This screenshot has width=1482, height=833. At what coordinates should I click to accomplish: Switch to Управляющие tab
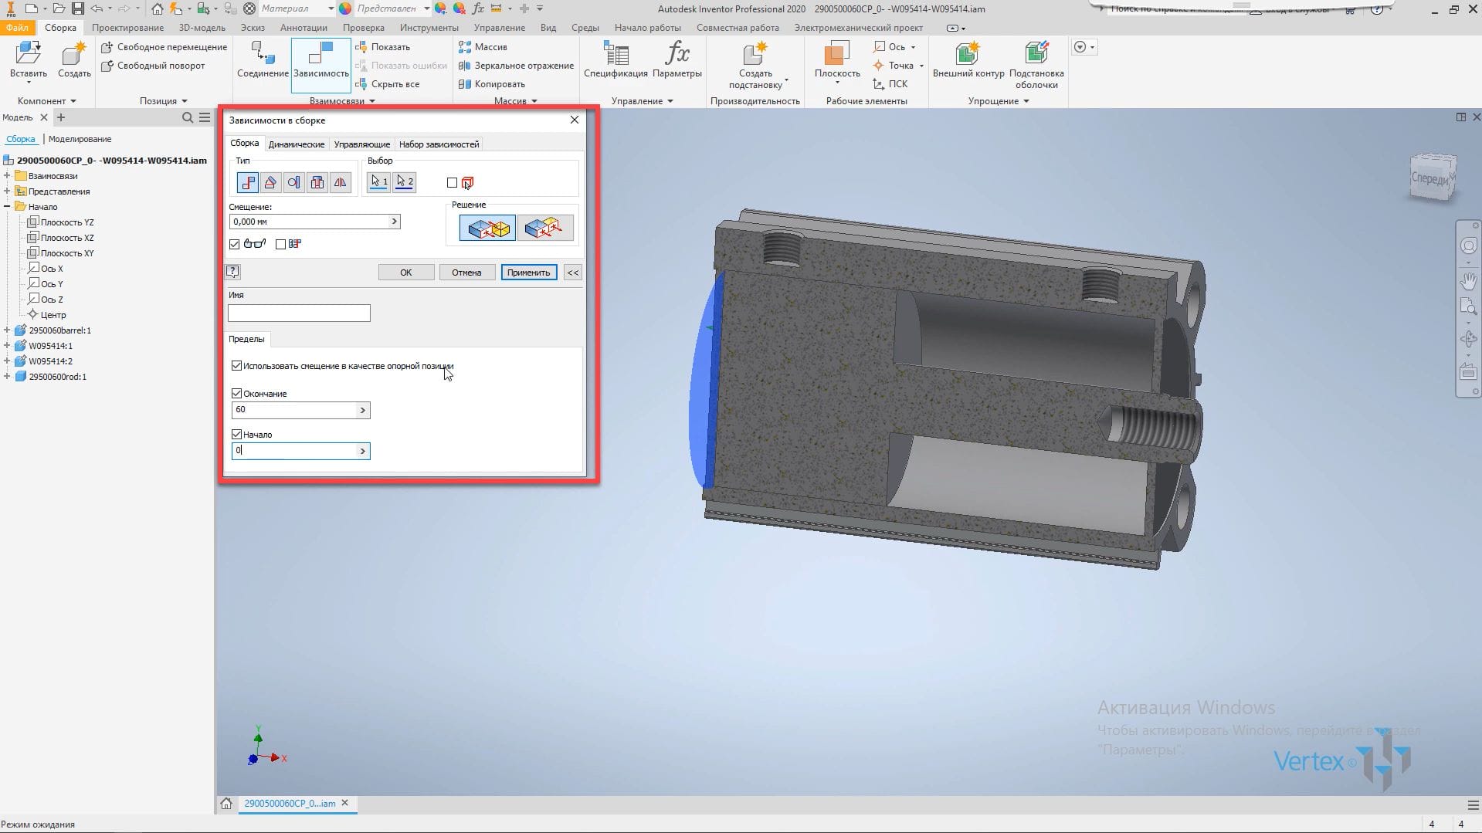[x=362, y=144]
